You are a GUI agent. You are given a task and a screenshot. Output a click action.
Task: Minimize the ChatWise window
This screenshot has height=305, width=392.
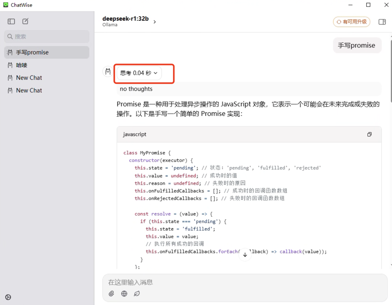tap(350, 5)
